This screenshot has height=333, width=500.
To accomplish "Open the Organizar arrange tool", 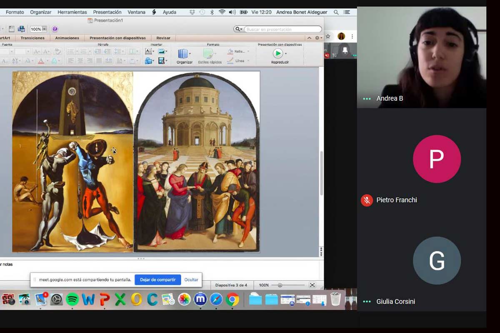I will pyautogui.click(x=183, y=54).
